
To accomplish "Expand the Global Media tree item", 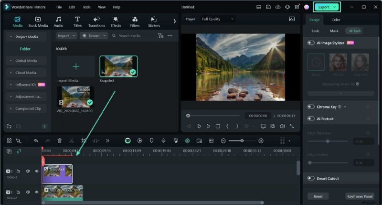I will [x=26, y=61].
